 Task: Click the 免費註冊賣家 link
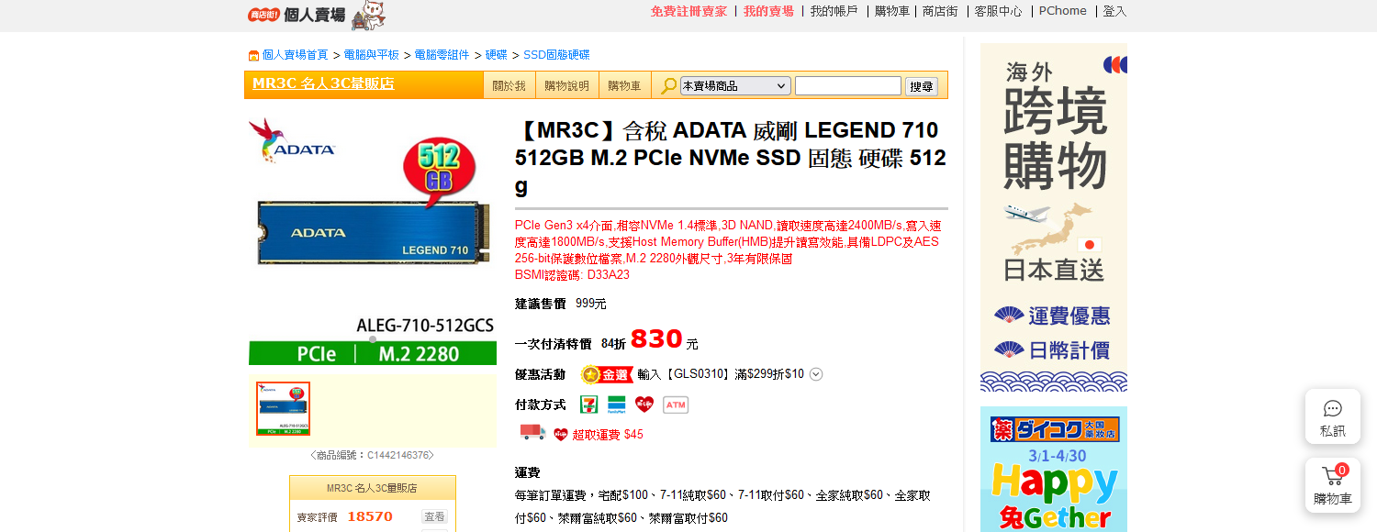[688, 11]
